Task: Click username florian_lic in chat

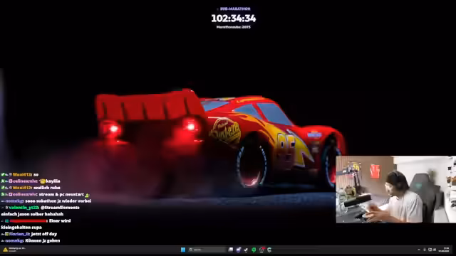Action: pos(19,234)
